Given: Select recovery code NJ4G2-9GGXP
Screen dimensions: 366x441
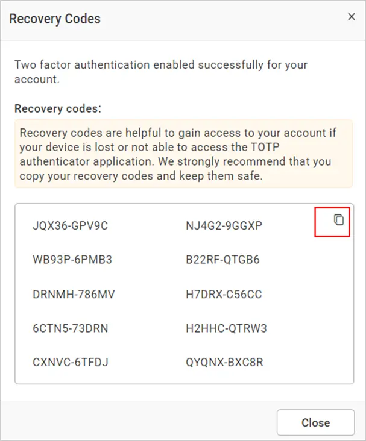Looking at the screenshot, I should (x=224, y=225).
